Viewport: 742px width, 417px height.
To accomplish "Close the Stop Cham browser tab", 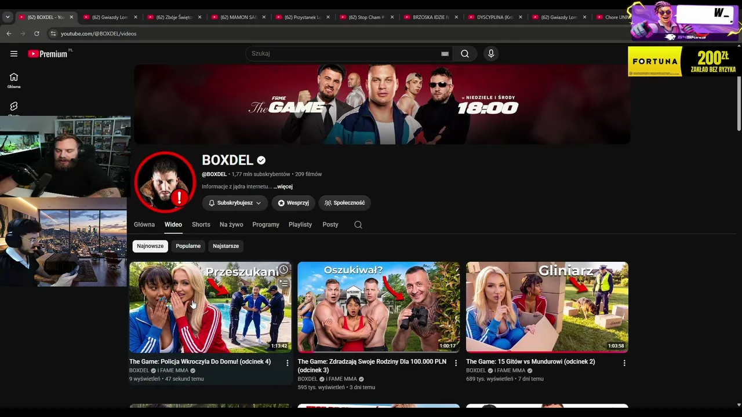I will click(392, 17).
